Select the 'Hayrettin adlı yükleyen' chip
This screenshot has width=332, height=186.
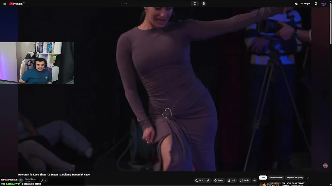coord(295,178)
